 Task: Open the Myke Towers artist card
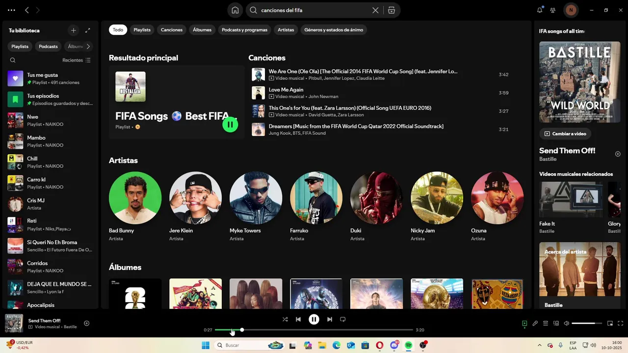[256, 207]
